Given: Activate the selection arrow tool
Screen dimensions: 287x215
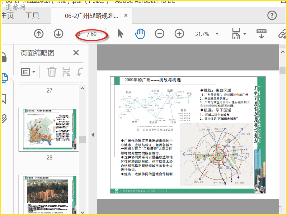Looking at the screenshot, I should coord(120,34).
